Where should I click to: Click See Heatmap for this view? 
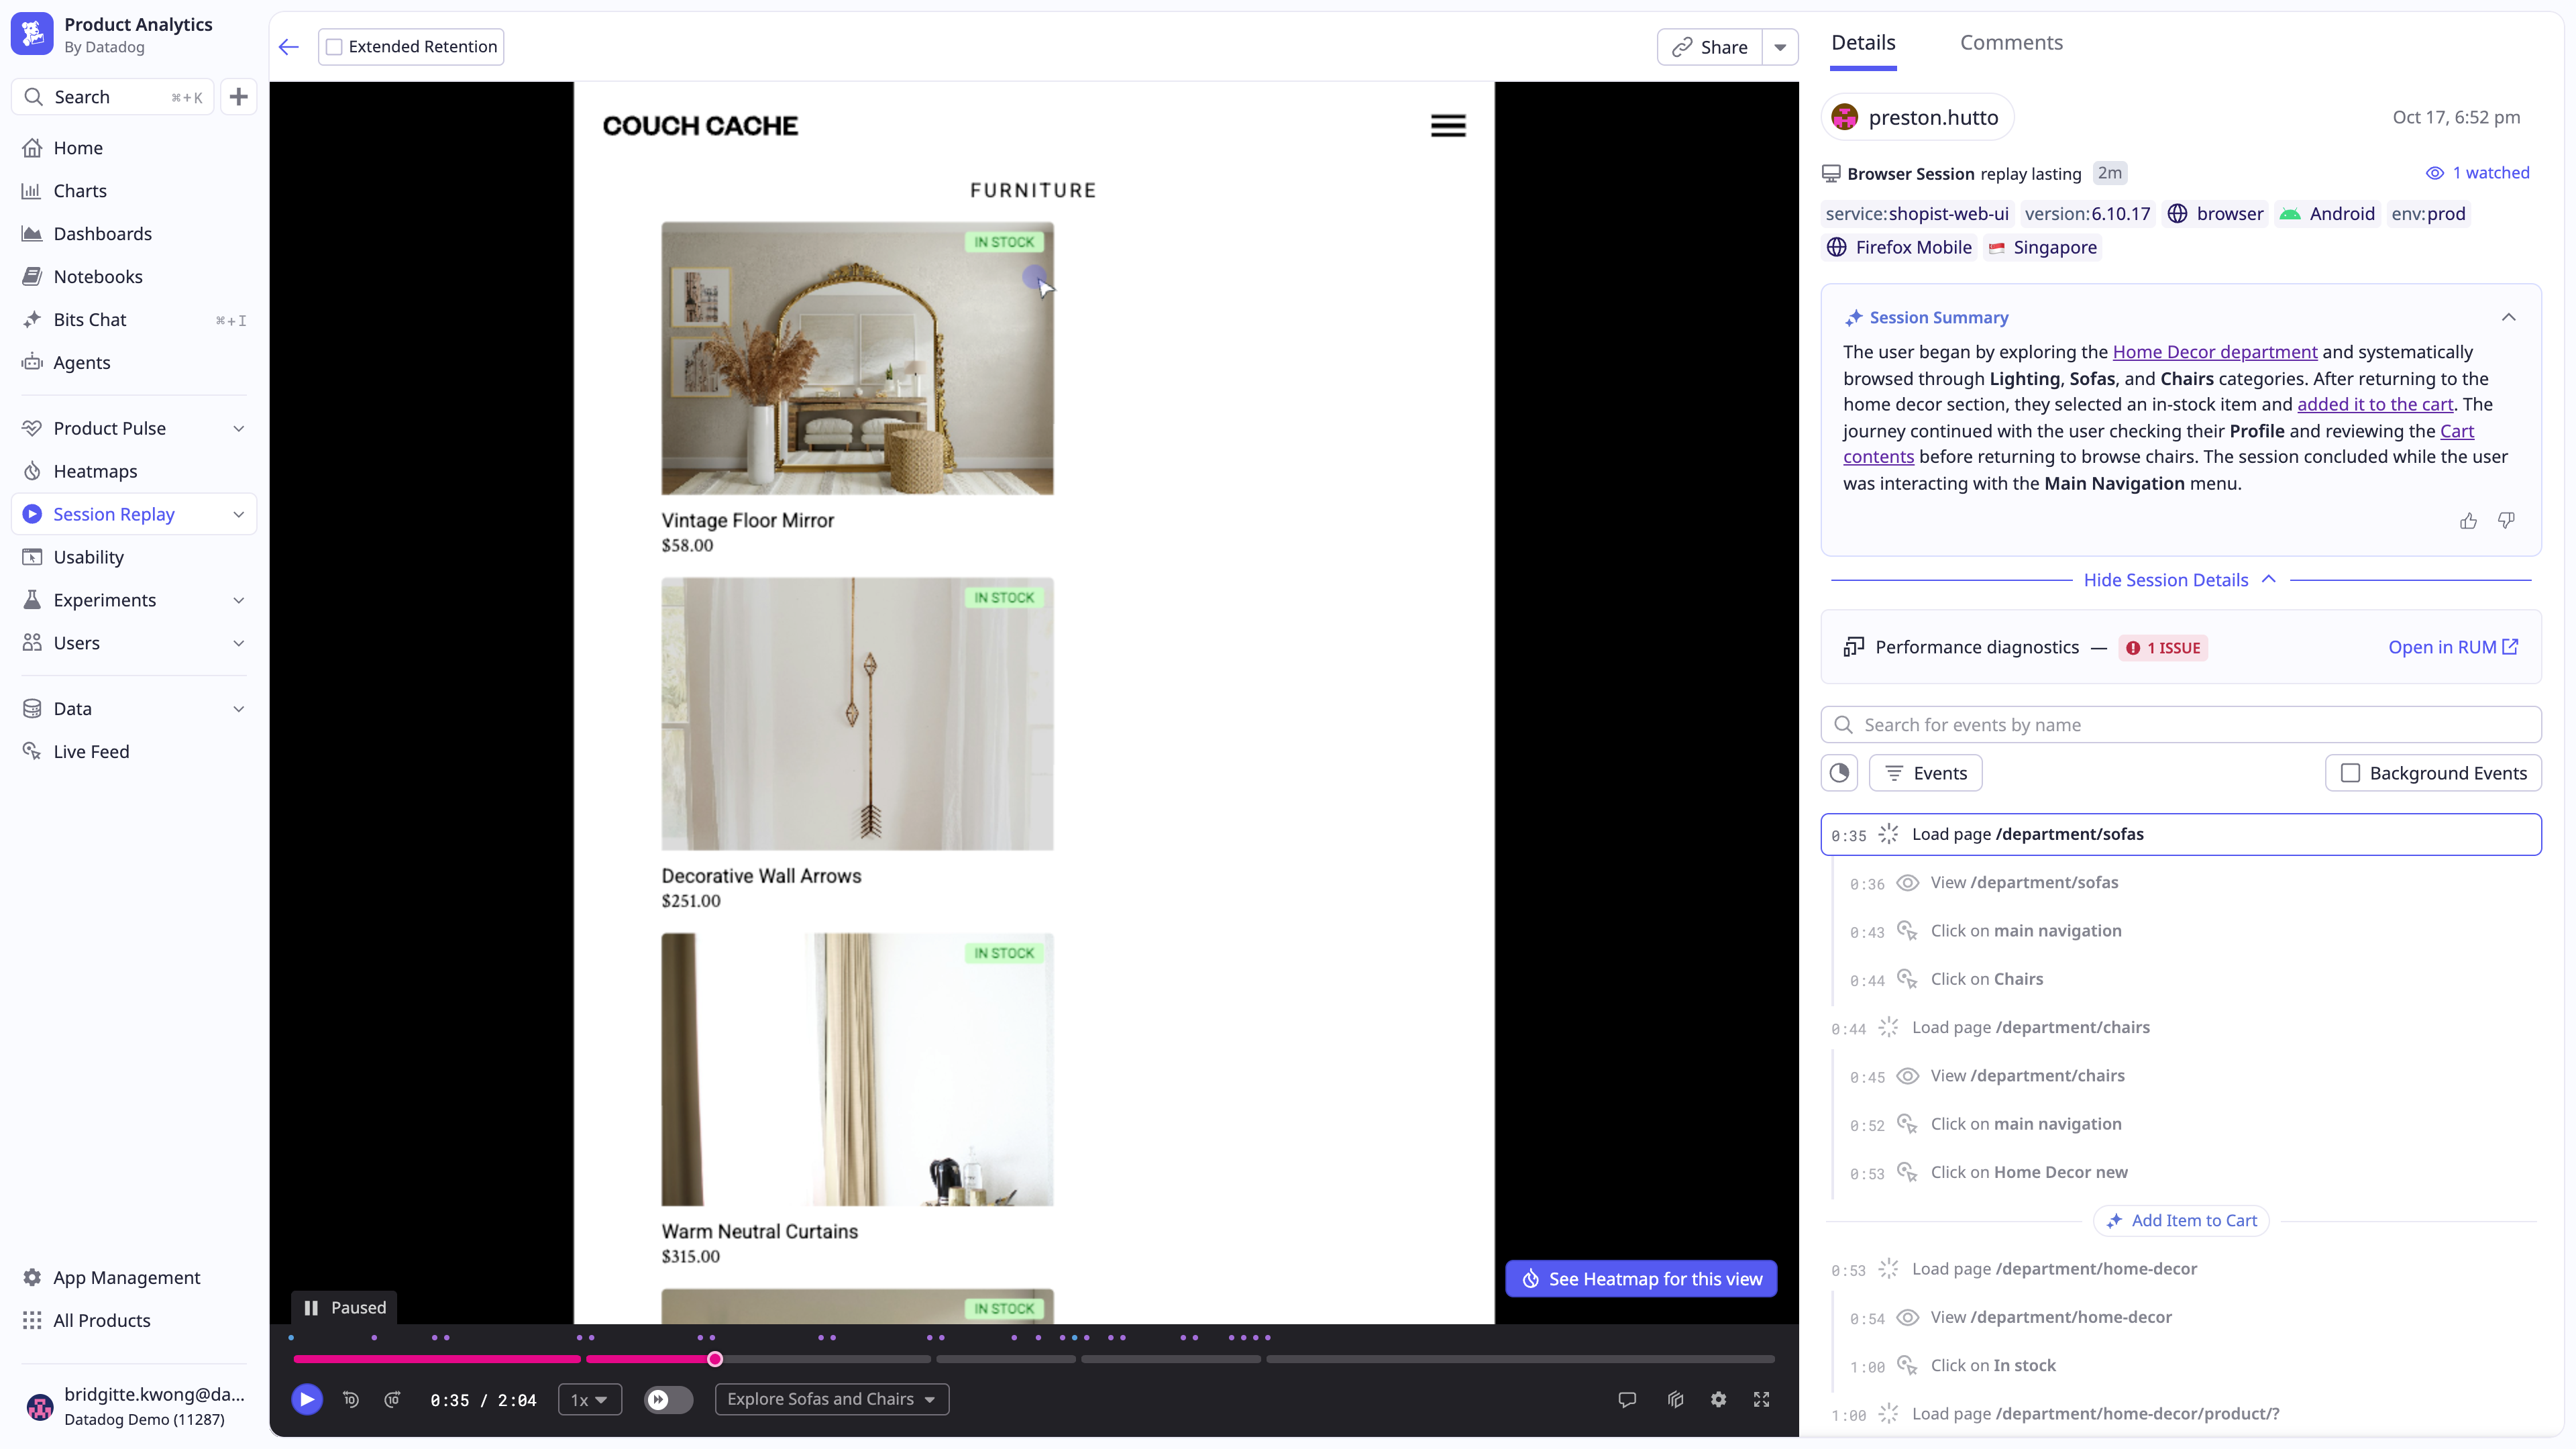[1641, 1279]
